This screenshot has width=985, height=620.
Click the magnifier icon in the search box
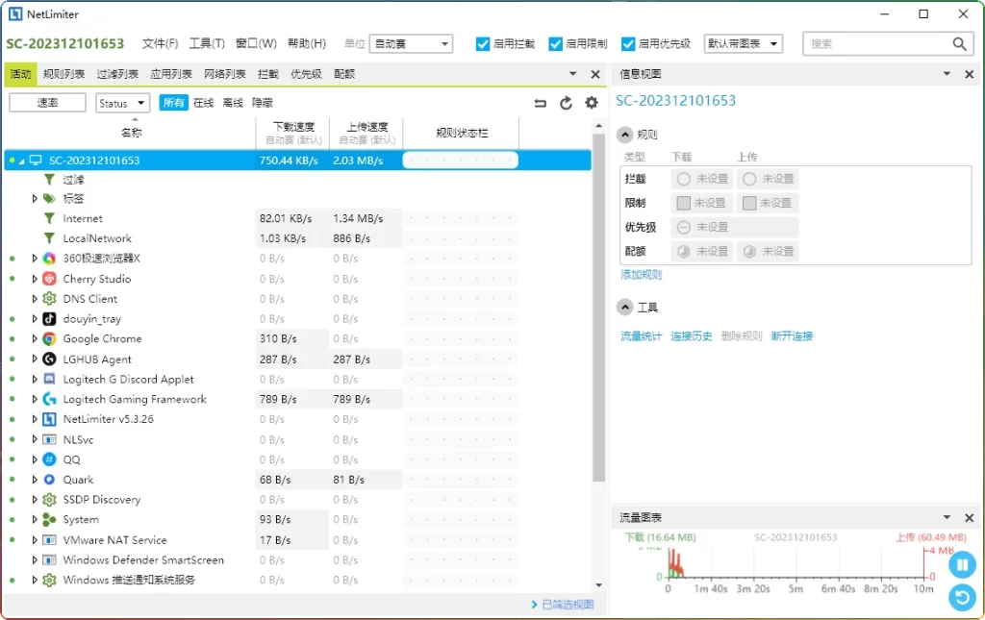tap(959, 43)
